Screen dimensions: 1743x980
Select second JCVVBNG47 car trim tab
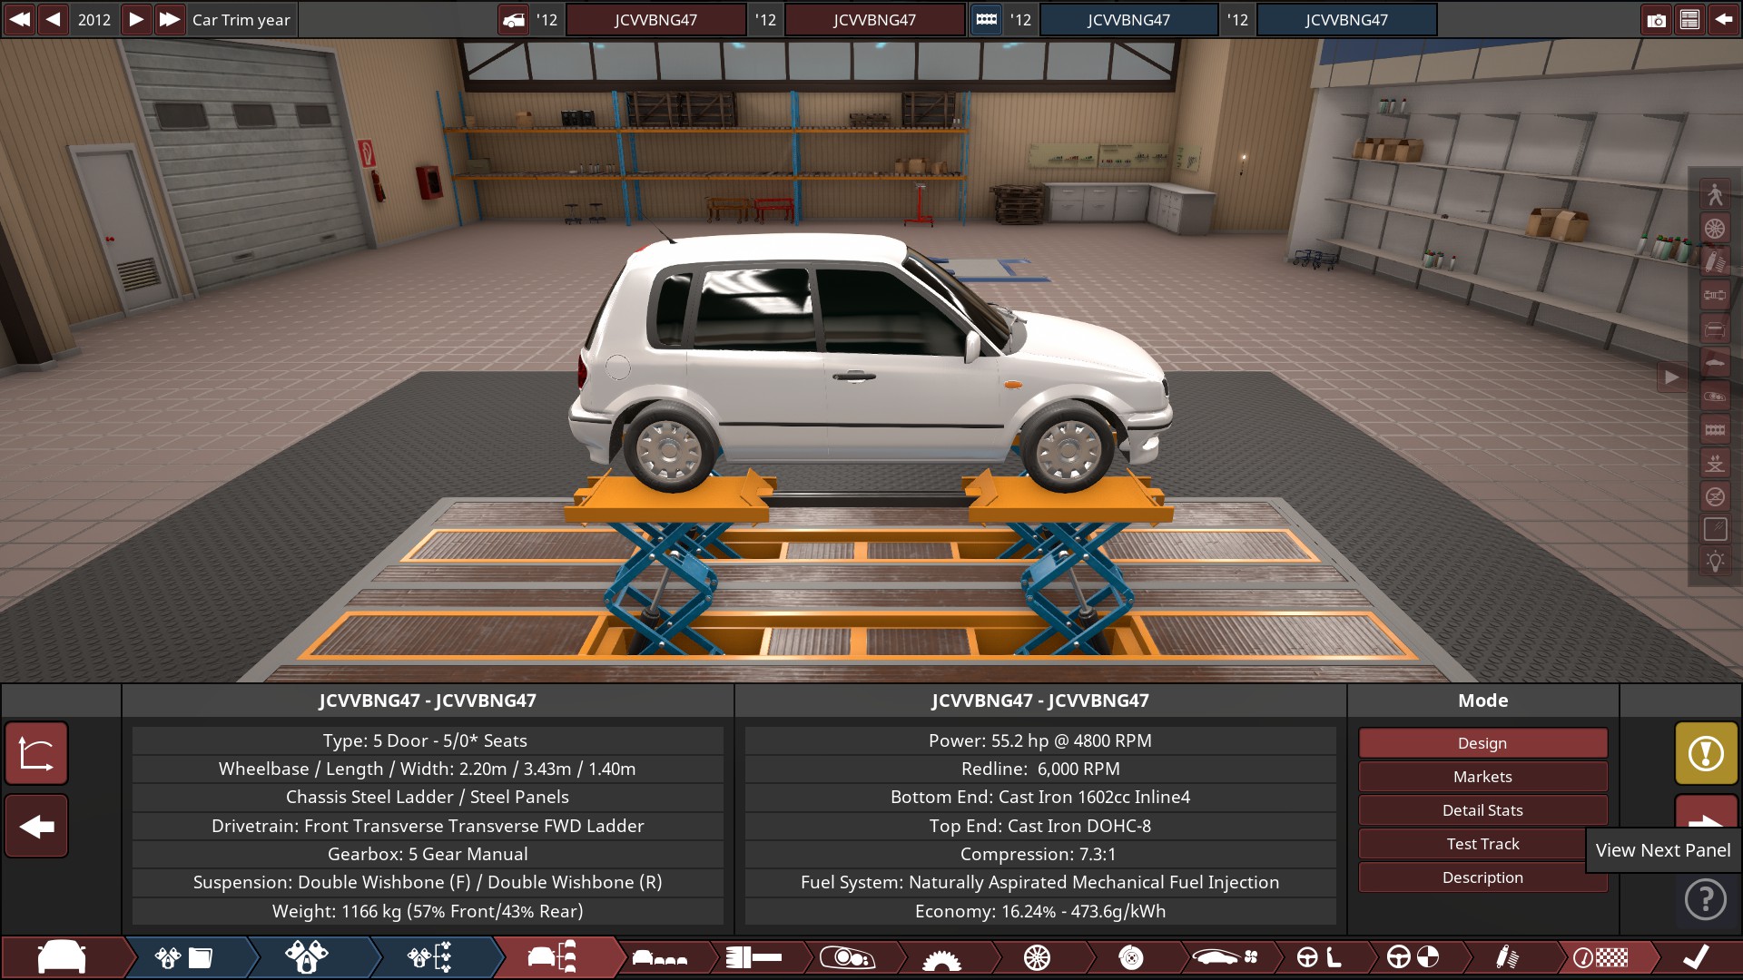[x=874, y=20]
